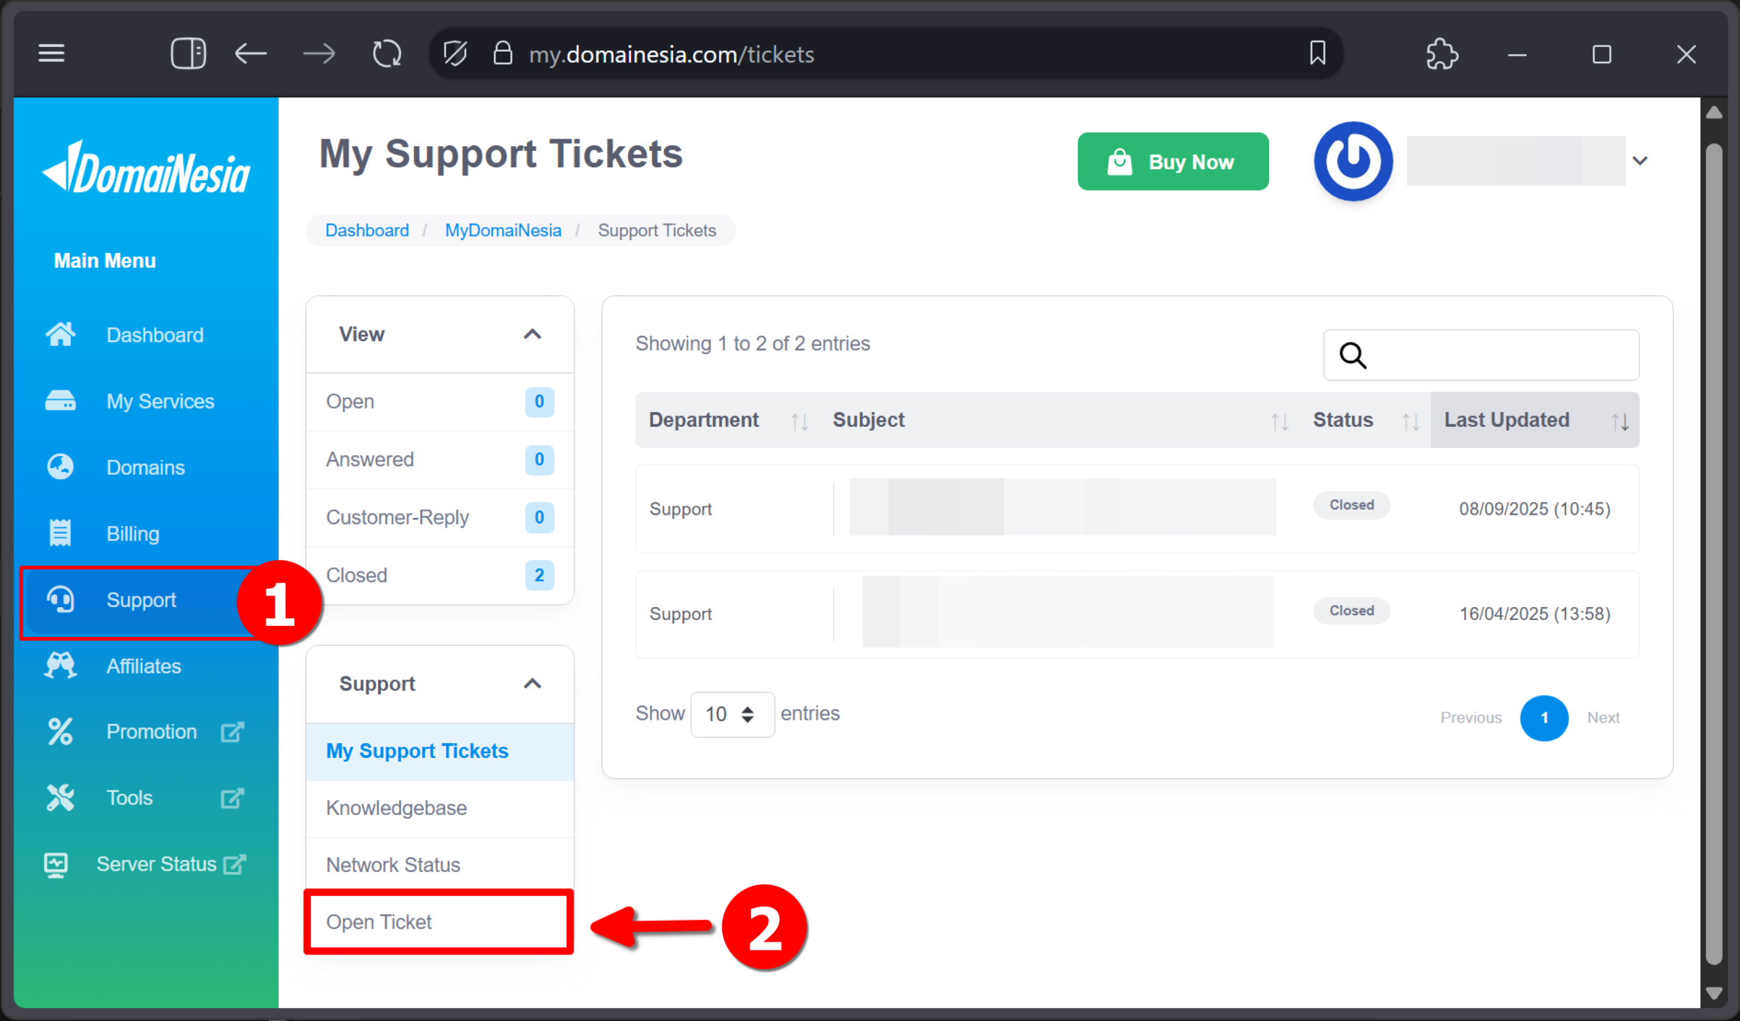Open the browser extensions puzzle icon
This screenshot has height=1021, width=1740.
[x=1442, y=54]
